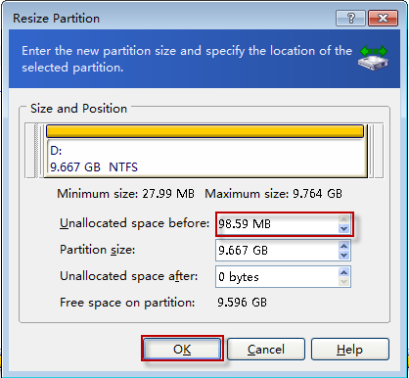Increase Unallocated space before with up arrow
Screen dimensions: 409x378
343,219
